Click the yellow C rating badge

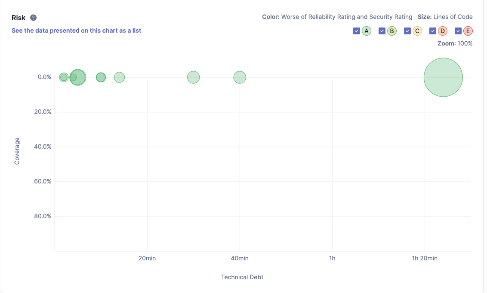pyautogui.click(x=417, y=31)
